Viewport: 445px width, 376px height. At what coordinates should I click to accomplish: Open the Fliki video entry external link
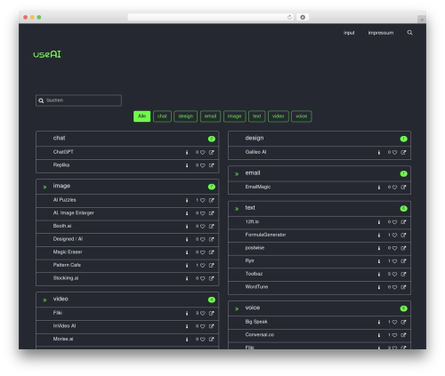coord(211,313)
